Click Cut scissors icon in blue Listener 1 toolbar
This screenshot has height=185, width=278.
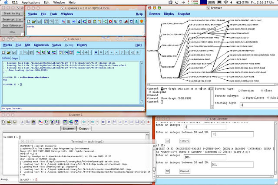pyautogui.click(x=21, y=52)
